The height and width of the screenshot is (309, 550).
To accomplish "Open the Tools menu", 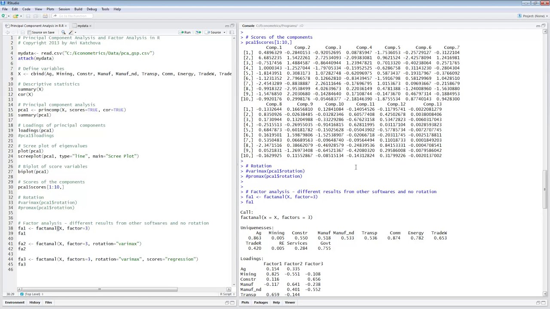I will [105, 9].
